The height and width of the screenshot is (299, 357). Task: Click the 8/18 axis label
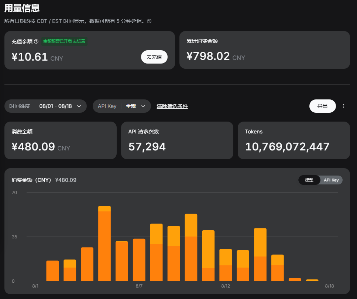pos(329,286)
